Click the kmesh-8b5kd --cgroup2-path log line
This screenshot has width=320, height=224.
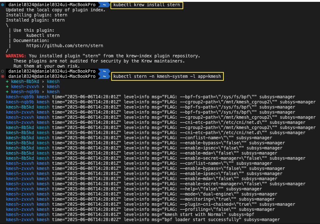161,127
